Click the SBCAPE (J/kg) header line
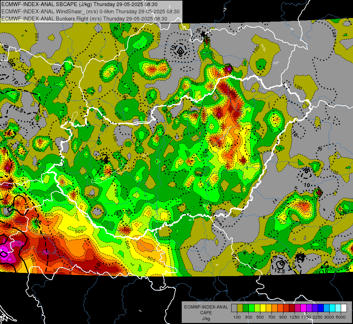This screenshot has width=353, height=324. tap(79, 4)
